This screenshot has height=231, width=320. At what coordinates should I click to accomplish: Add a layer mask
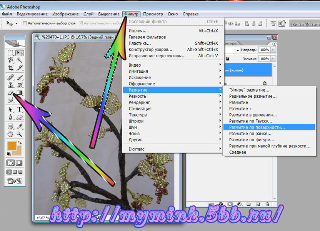pyautogui.click(x=230, y=204)
